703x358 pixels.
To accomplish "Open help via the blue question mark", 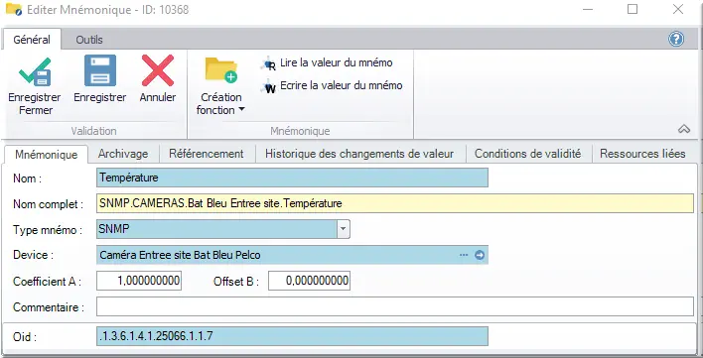I will (676, 40).
